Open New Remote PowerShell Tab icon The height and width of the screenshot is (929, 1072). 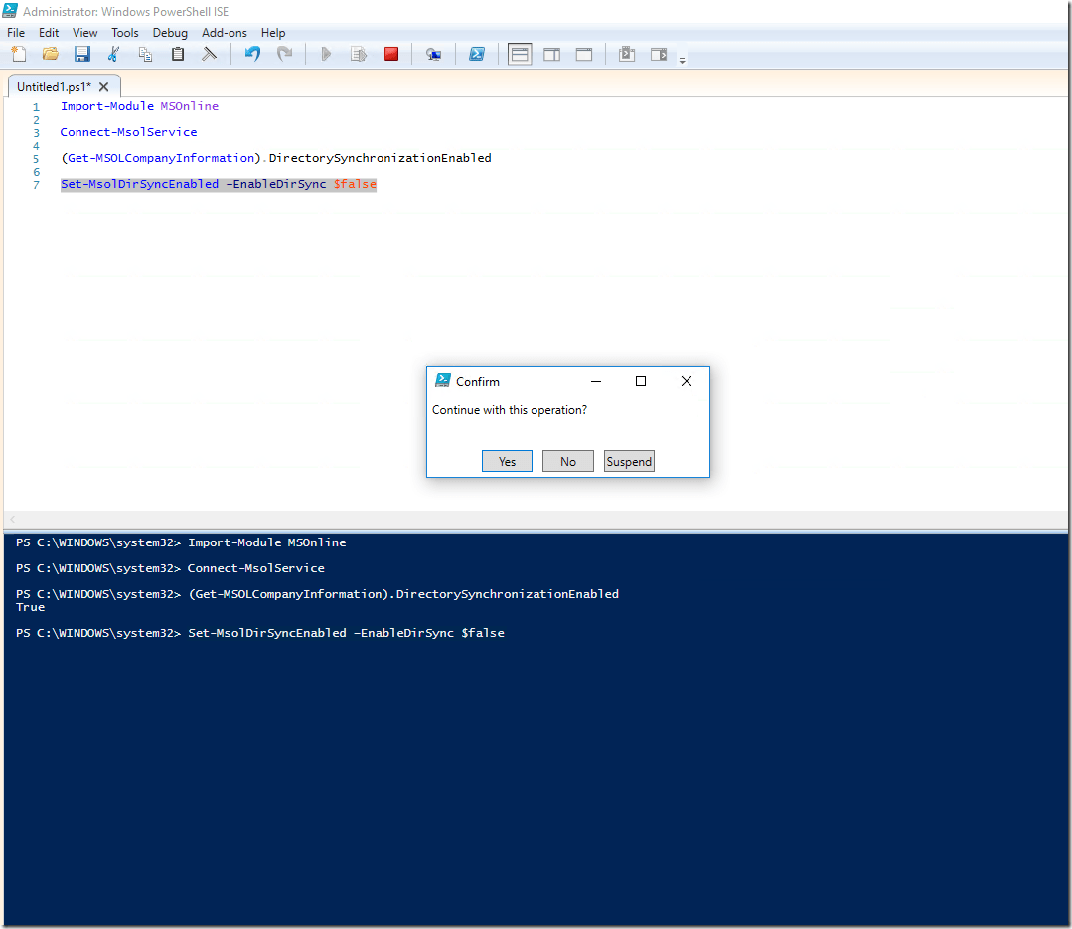[x=433, y=54]
